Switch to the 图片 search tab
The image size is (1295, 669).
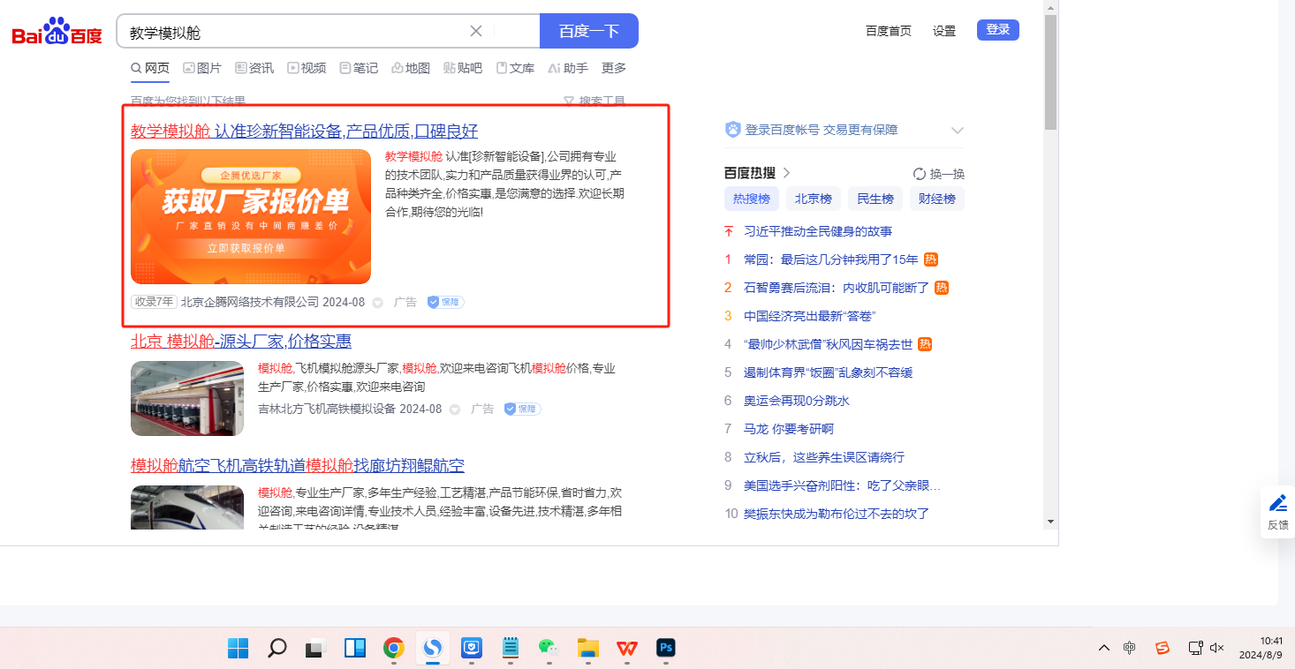(202, 68)
